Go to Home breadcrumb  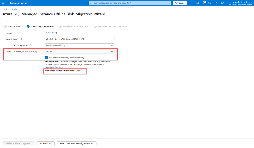[x=6, y=9]
